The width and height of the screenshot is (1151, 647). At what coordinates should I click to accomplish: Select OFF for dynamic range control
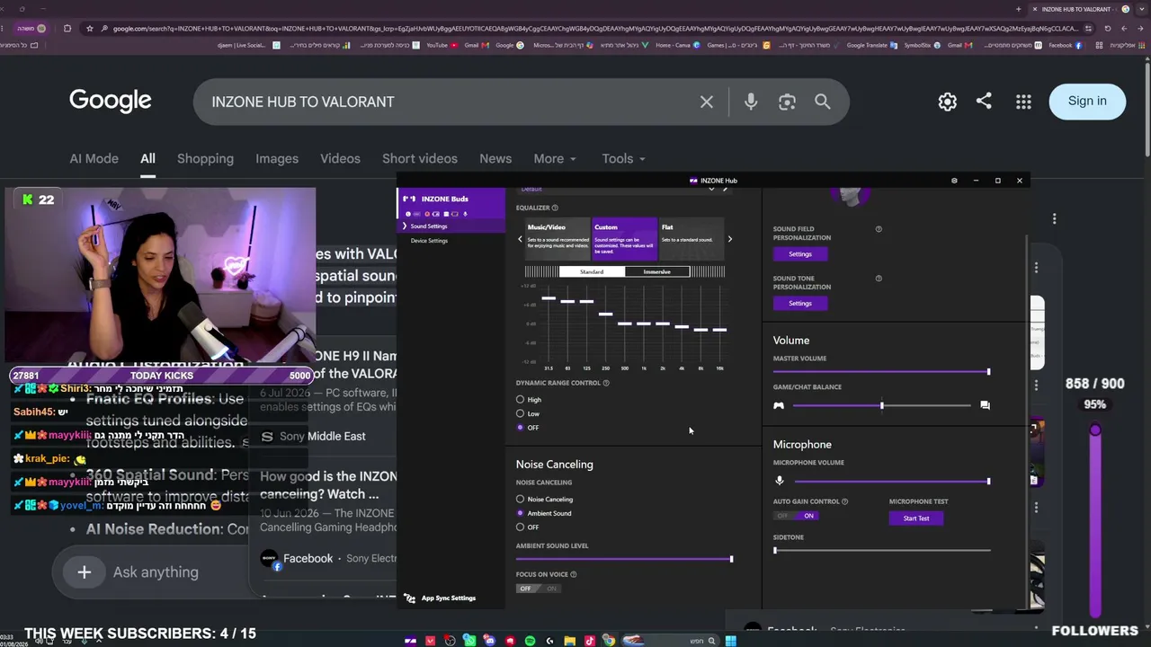(521, 428)
